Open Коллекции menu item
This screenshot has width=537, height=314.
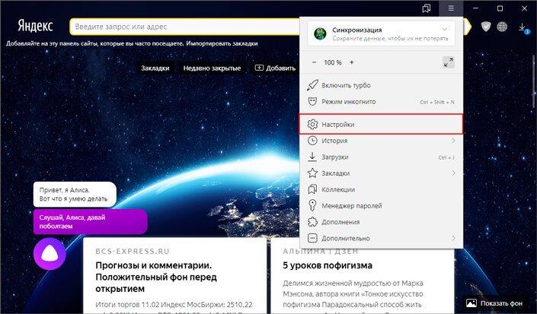[x=381, y=189]
